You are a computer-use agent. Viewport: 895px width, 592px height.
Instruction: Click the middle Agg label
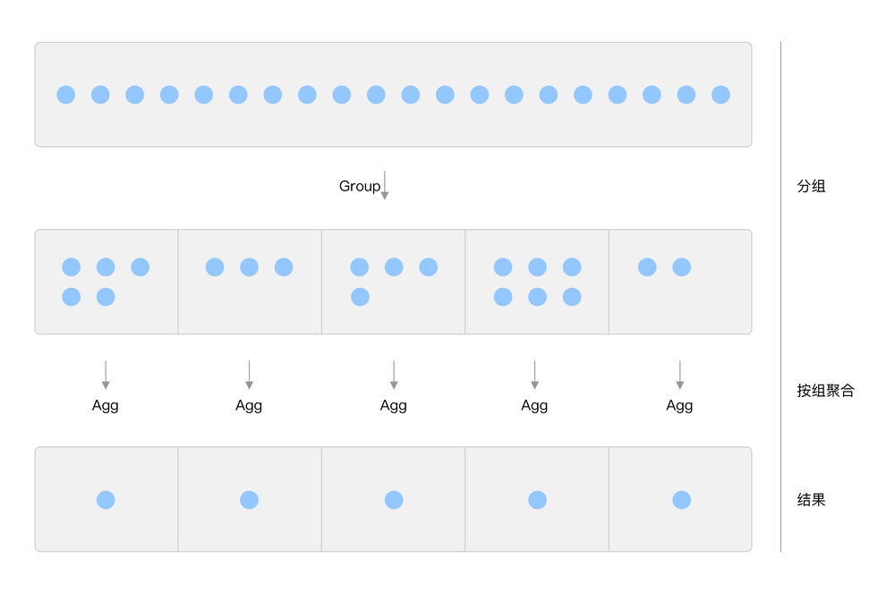[394, 405]
